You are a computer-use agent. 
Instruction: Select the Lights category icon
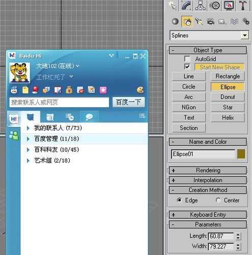(199, 21)
